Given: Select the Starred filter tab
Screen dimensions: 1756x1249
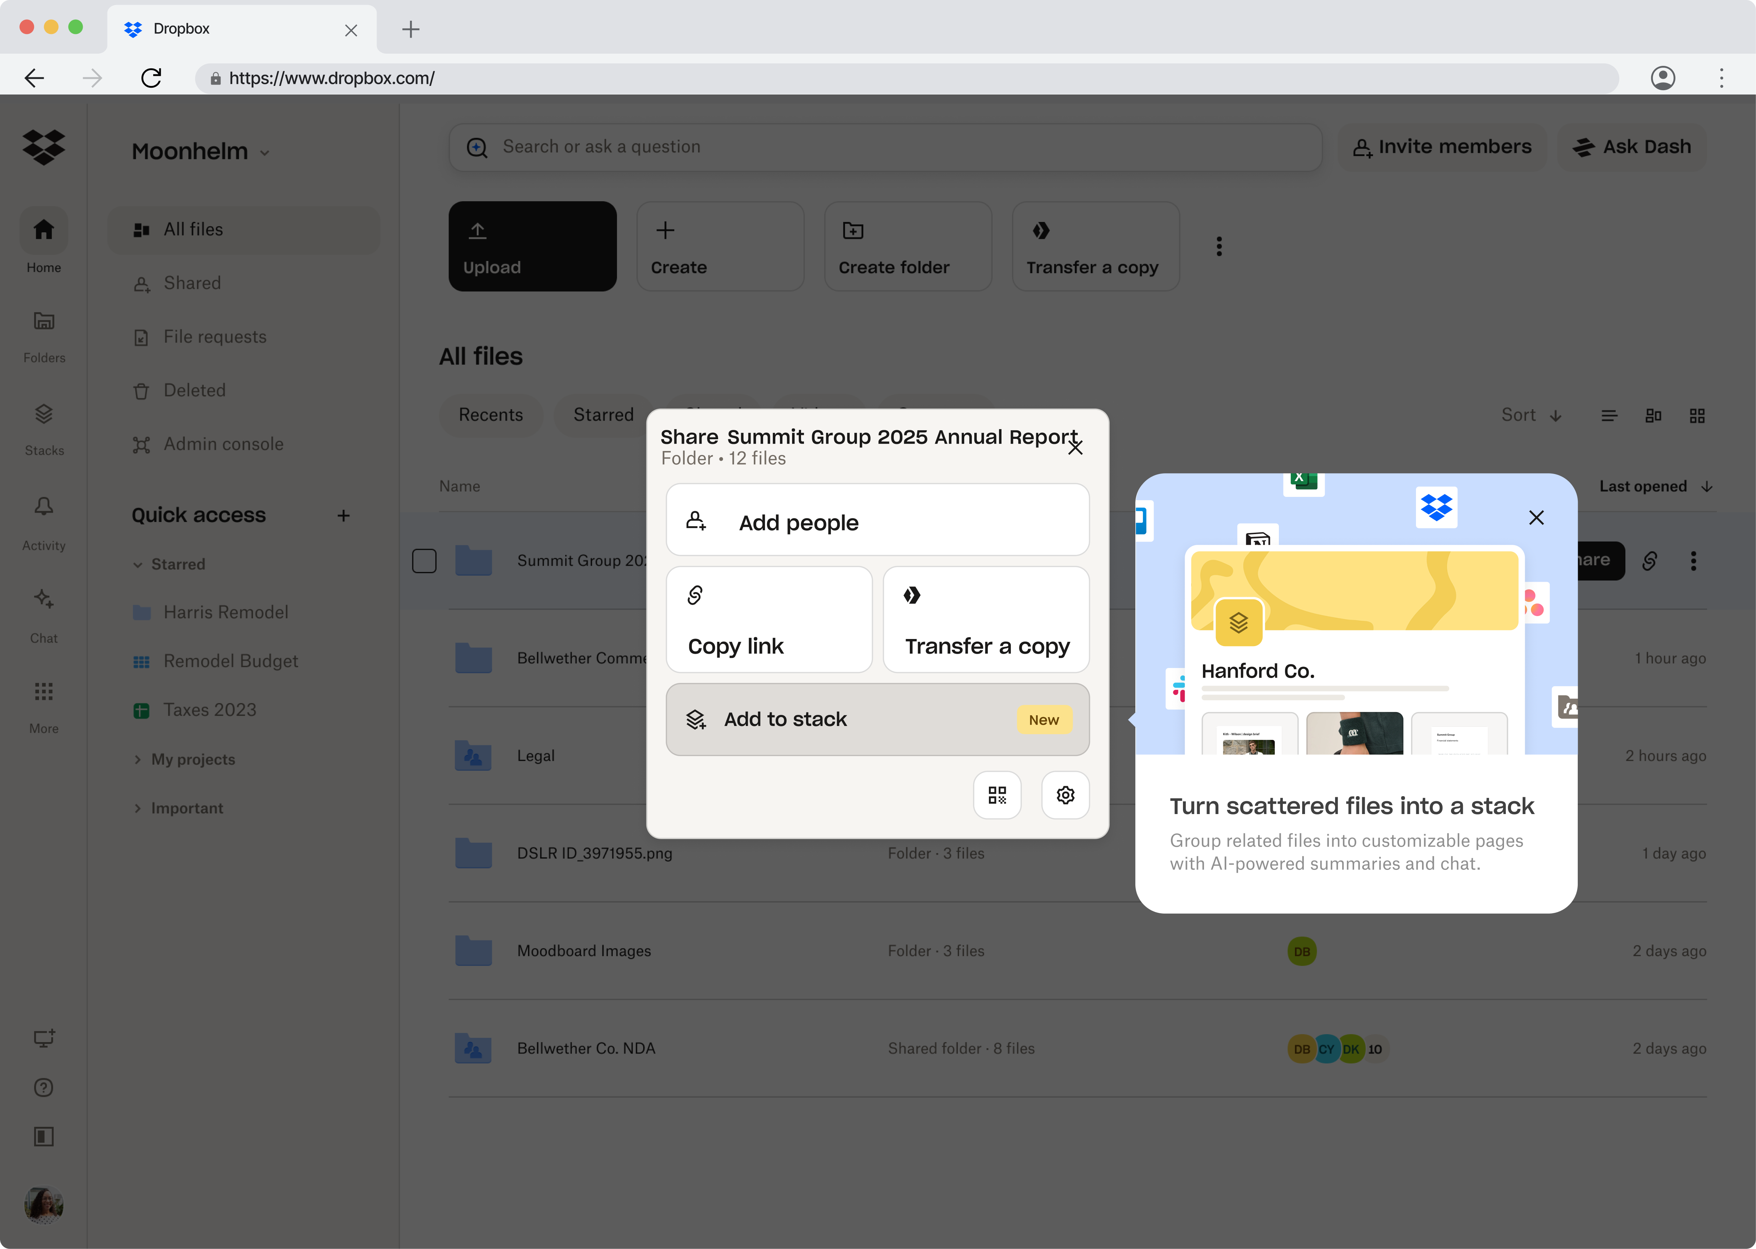Looking at the screenshot, I should coord(603,415).
